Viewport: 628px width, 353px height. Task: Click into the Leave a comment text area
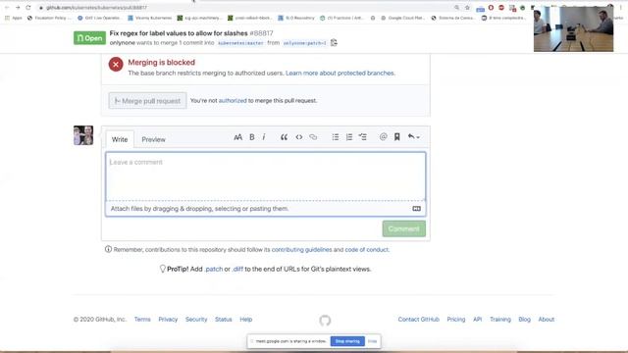tap(266, 176)
